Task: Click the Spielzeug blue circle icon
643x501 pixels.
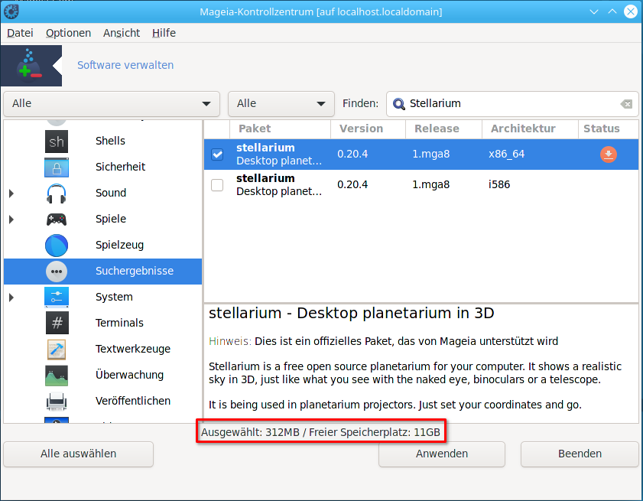Action: tap(57, 246)
